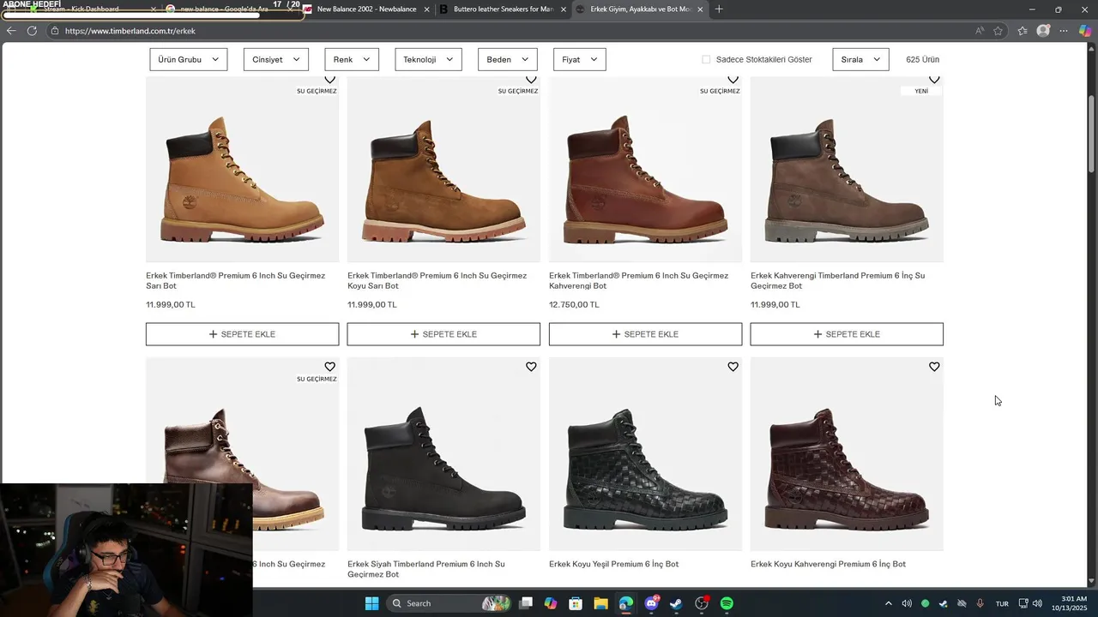
Task: Open Copilot app from taskbar
Action: tap(551, 603)
